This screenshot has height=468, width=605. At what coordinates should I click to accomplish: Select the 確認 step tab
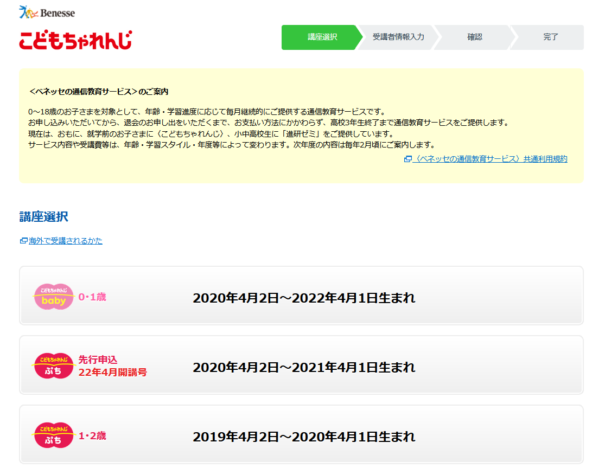pyautogui.click(x=475, y=37)
